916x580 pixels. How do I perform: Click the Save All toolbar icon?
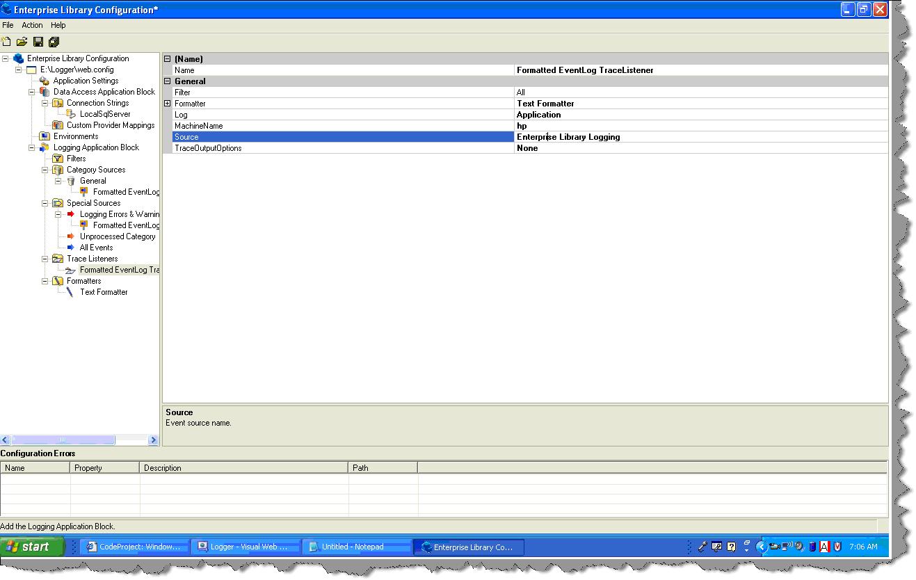[x=54, y=42]
